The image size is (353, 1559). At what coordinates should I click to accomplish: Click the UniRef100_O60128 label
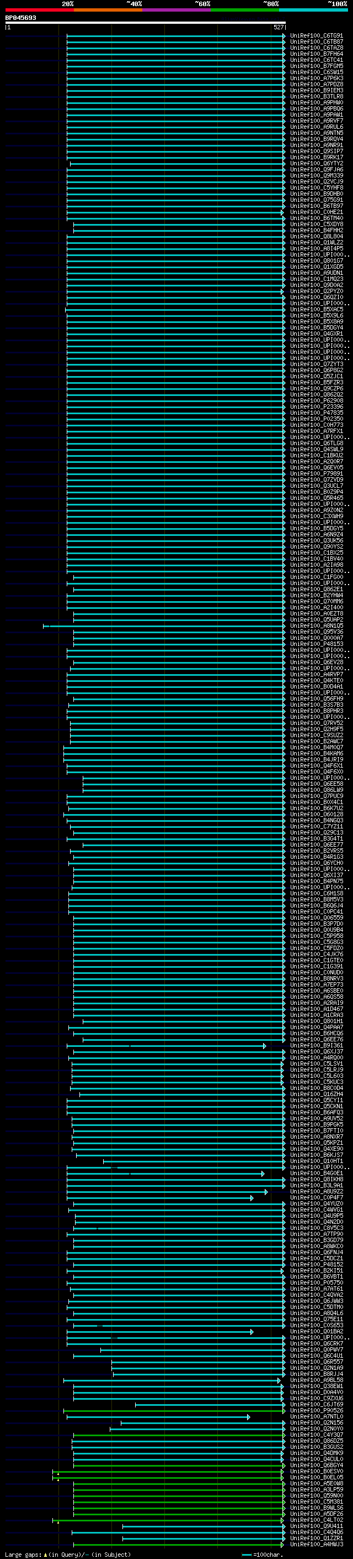pyautogui.click(x=316, y=814)
